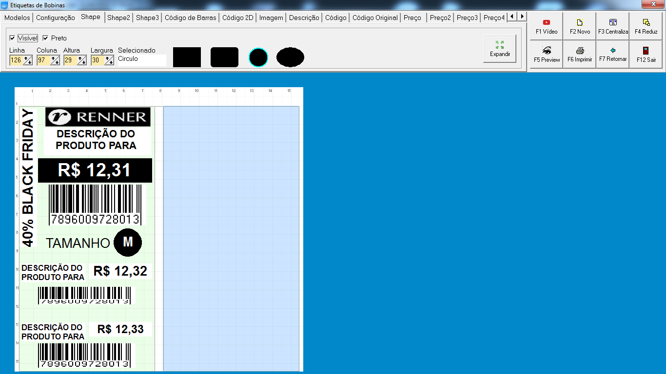Exit via the F12 Sair button

click(646, 55)
